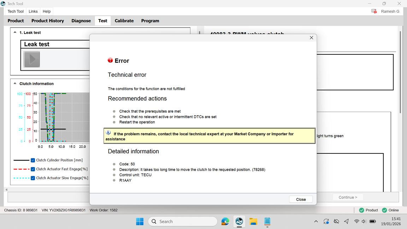Toggle Clutch Actuator Slow Engage[%] checkbox
407x229 pixels.
click(33, 178)
